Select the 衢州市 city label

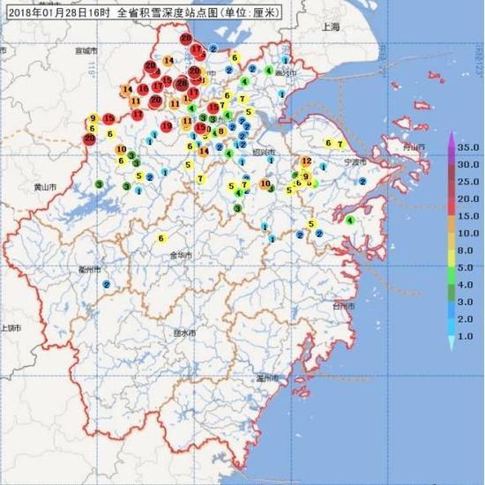click(x=90, y=270)
